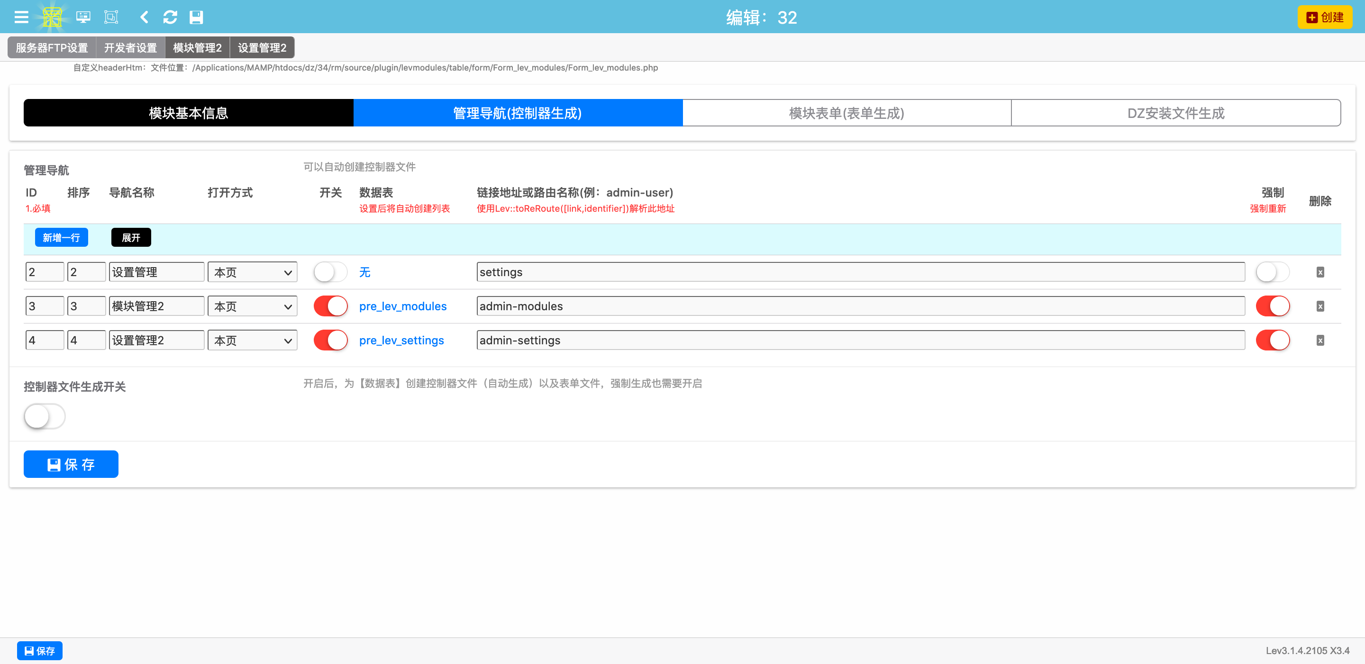
Task: Enable the switch for 设置管理 row
Action: pyautogui.click(x=330, y=272)
